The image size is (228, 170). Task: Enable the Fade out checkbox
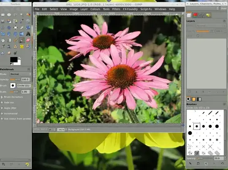coord(2,103)
